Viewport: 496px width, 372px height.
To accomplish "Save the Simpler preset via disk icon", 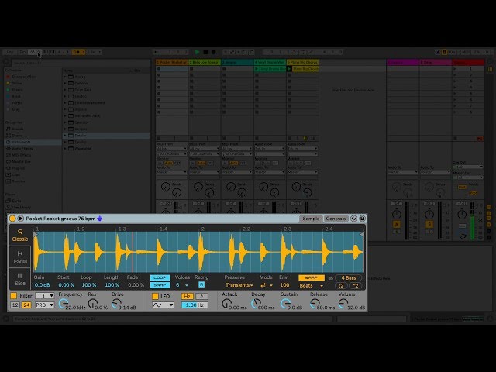I will coord(363,219).
